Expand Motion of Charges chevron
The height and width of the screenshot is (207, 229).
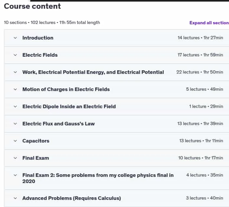click(x=15, y=89)
